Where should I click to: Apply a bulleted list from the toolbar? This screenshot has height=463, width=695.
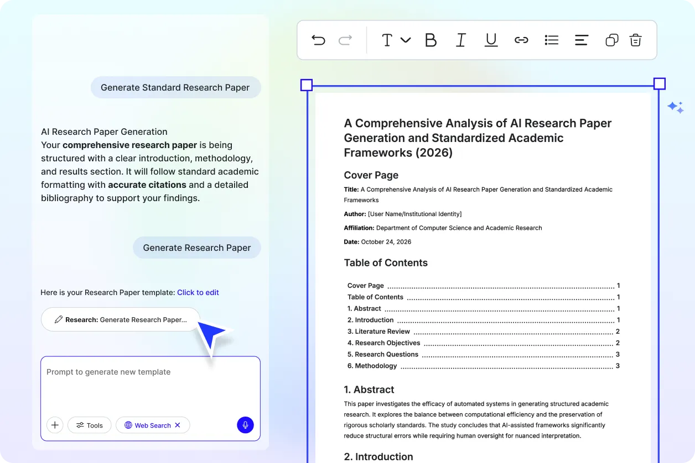click(x=551, y=40)
